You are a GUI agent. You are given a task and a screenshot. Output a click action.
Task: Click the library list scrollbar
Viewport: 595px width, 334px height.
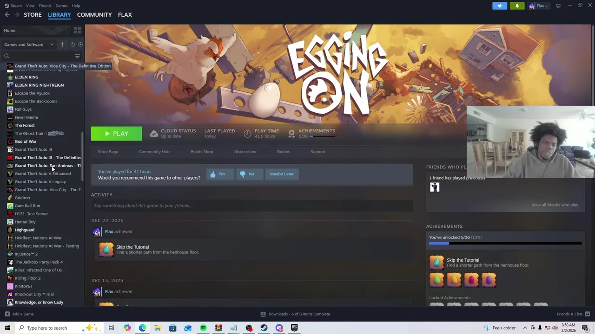(83, 157)
